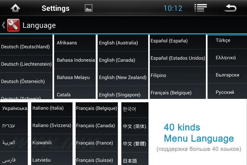Open the picture gallery icon

pos(89,8)
